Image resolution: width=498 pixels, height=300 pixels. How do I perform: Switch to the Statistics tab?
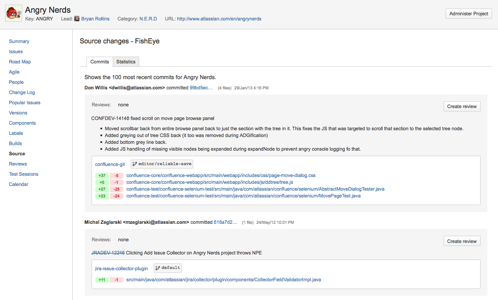click(126, 62)
